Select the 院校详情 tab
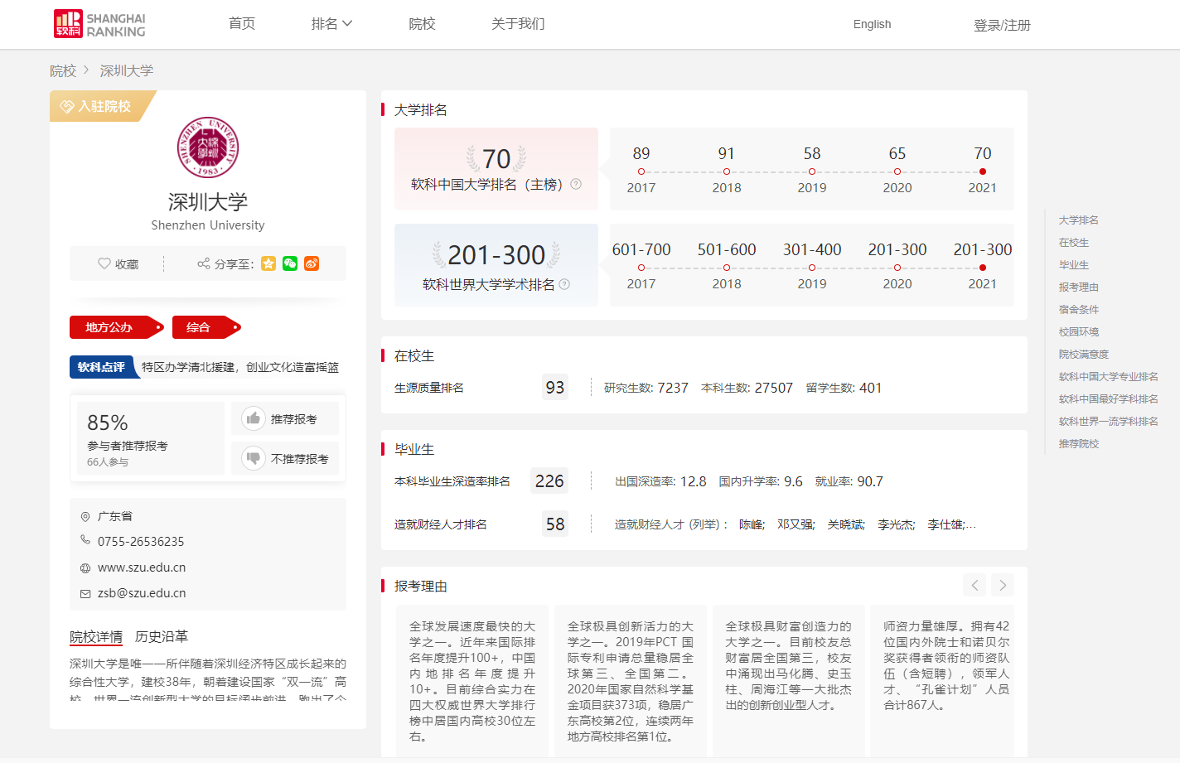This screenshot has height=763, width=1180. [x=96, y=636]
